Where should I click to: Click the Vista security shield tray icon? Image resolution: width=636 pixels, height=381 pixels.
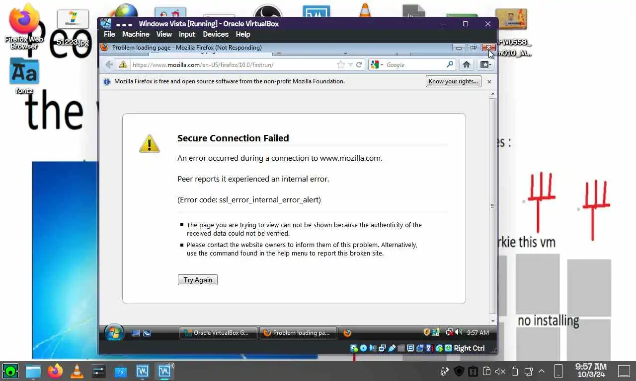(427, 332)
